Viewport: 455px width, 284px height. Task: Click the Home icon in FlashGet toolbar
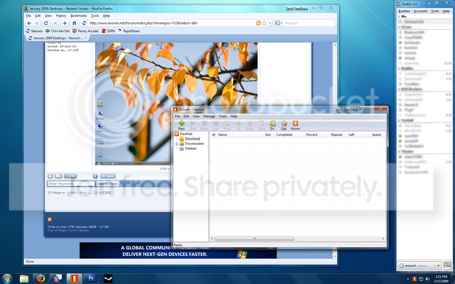coord(295,125)
